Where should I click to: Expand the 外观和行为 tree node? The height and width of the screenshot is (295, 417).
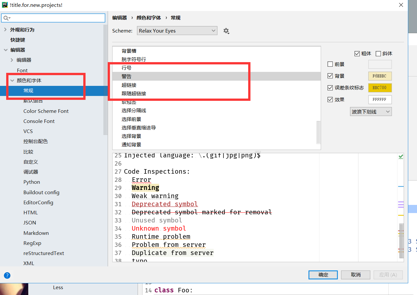coord(6,30)
